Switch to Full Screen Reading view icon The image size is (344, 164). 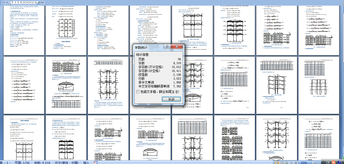(282, 163)
